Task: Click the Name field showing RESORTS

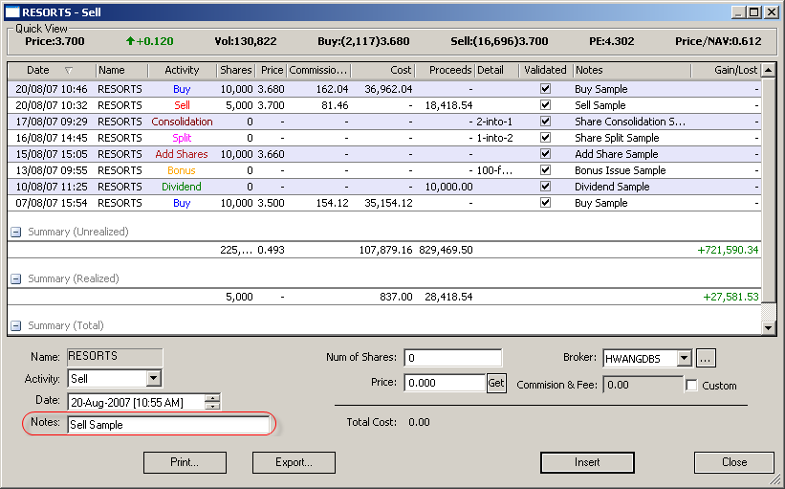Action: pos(115,357)
